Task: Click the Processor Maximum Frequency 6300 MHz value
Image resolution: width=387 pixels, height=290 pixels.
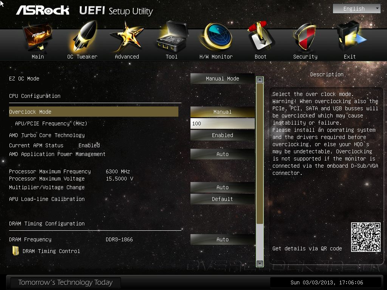Action: 118,171
